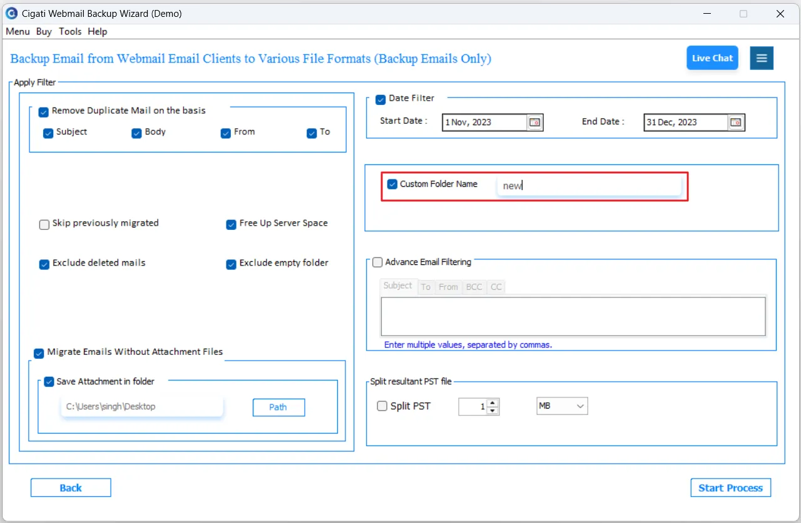Uncheck the Subject duplicate checkbox

click(x=48, y=133)
